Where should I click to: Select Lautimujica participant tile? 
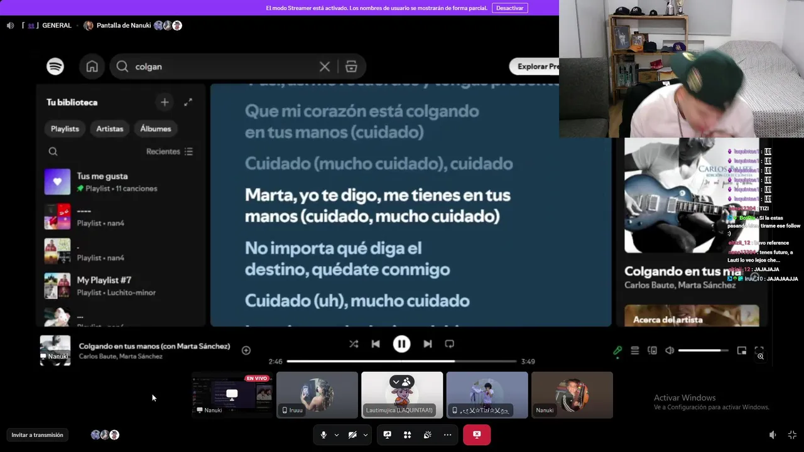(x=402, y=395)
